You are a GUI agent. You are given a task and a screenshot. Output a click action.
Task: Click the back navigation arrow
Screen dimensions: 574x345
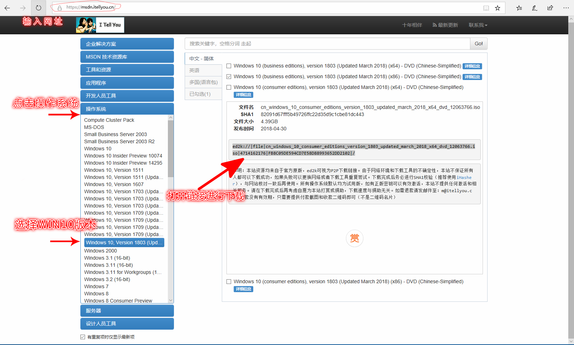point(7,7)
